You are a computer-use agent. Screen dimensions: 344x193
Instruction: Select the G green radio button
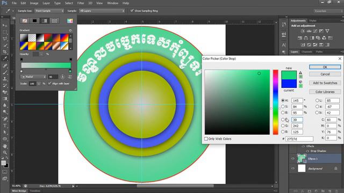tap(283, 126)
